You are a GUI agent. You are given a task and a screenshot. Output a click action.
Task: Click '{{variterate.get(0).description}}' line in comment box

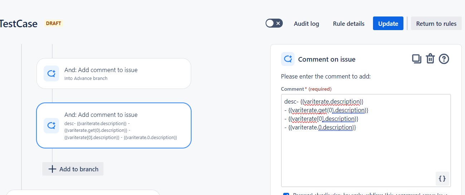(328, 110)
